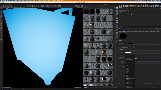Expand the Sketch and Toon submenu

(130, 82)
